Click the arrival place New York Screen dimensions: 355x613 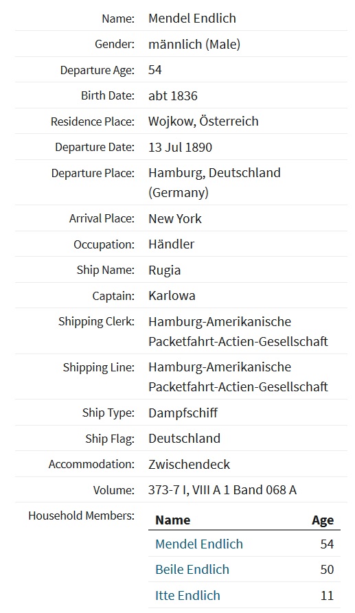pos(175,218)
